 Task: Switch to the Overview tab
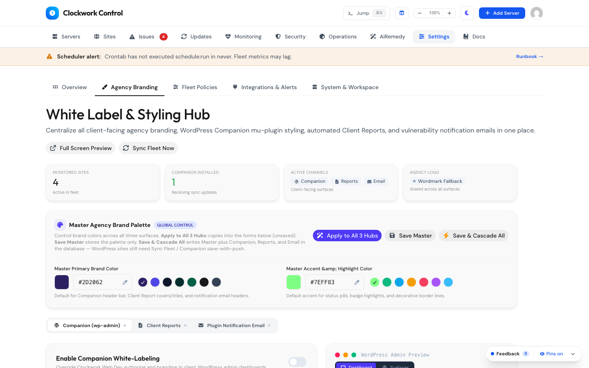70,87
